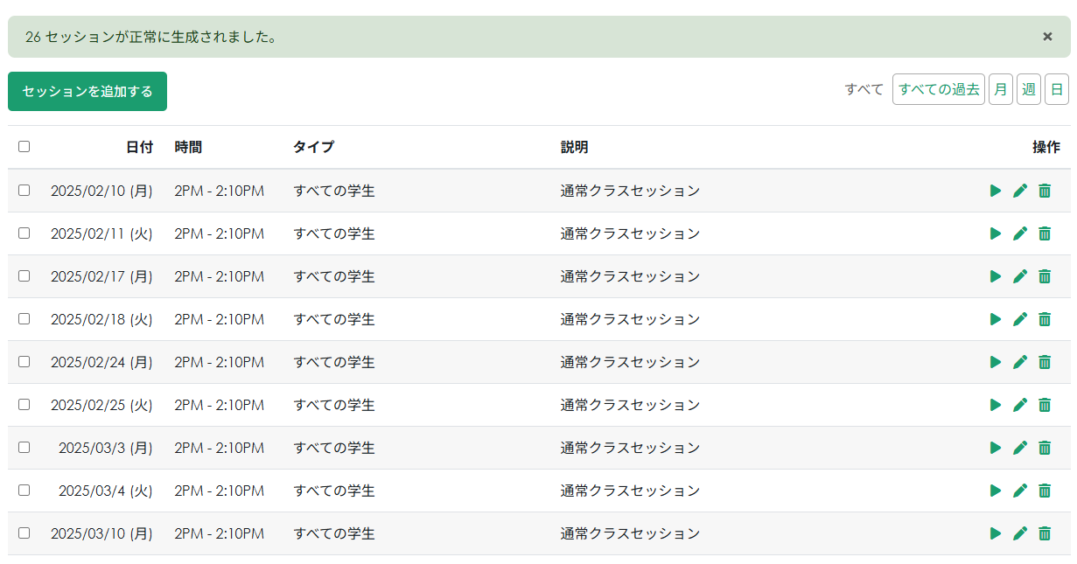This screenshot has height=564, width=1077.
Task: Switch to すべての過去 filter view
Action: tap(938, 89)
